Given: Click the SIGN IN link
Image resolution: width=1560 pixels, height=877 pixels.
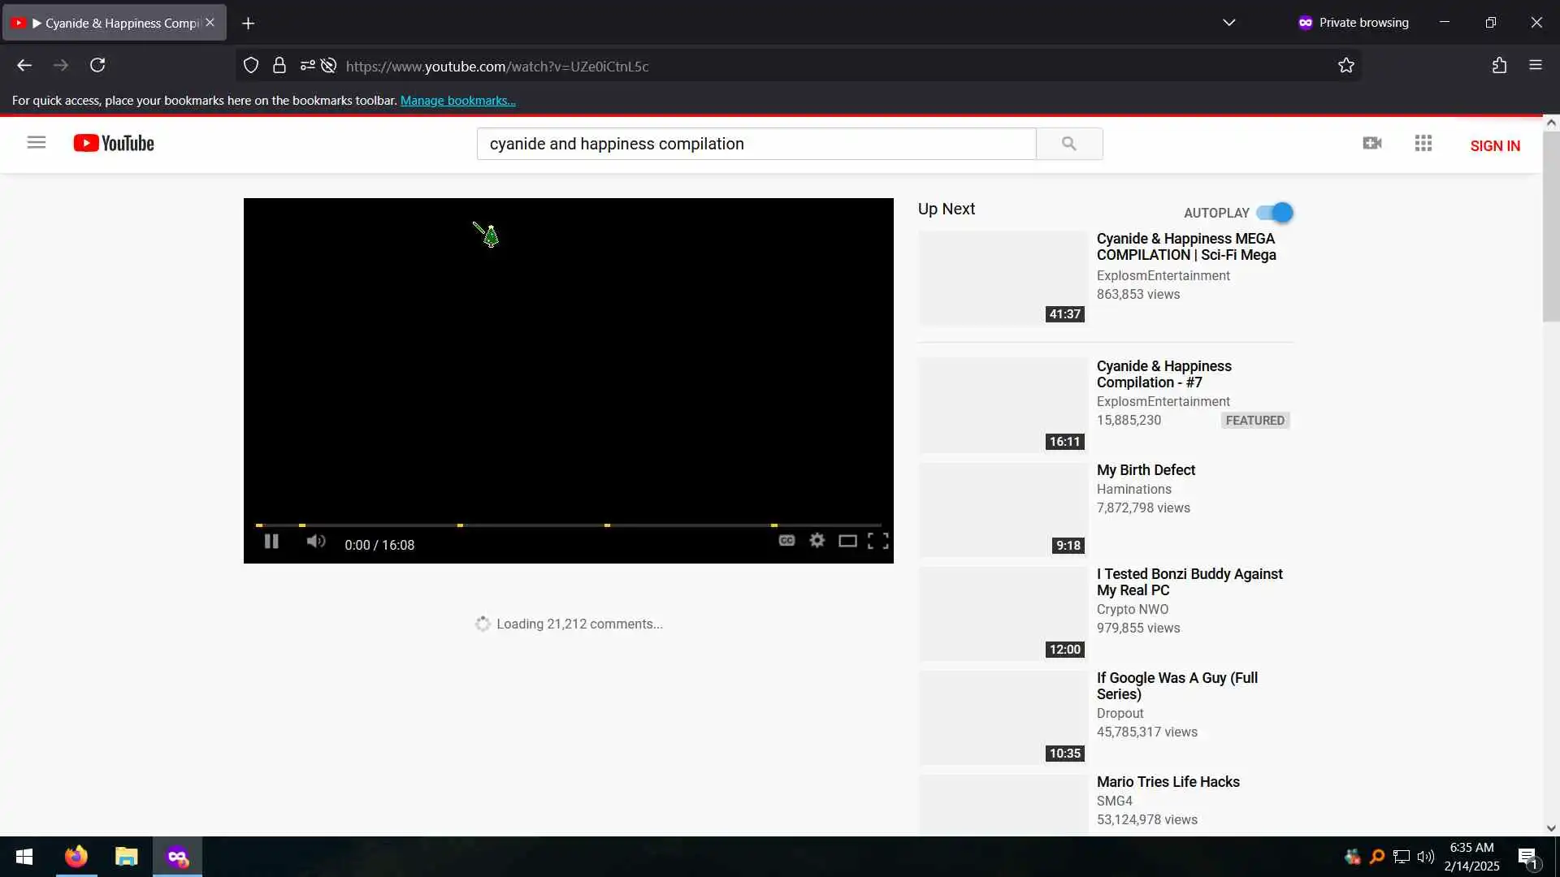Looking at the screenshot, I should point(1495,145).
